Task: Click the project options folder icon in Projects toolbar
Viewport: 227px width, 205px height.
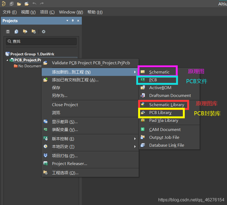Action: pyautogui.click(x=34, y=32)
